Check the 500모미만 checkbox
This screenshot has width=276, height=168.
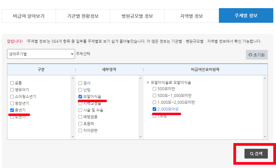pyautogui.click(x=154, y=89)
